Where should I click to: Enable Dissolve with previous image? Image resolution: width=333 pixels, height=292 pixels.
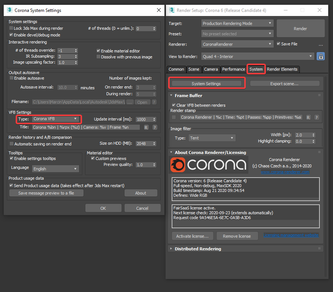coord(98,57)
